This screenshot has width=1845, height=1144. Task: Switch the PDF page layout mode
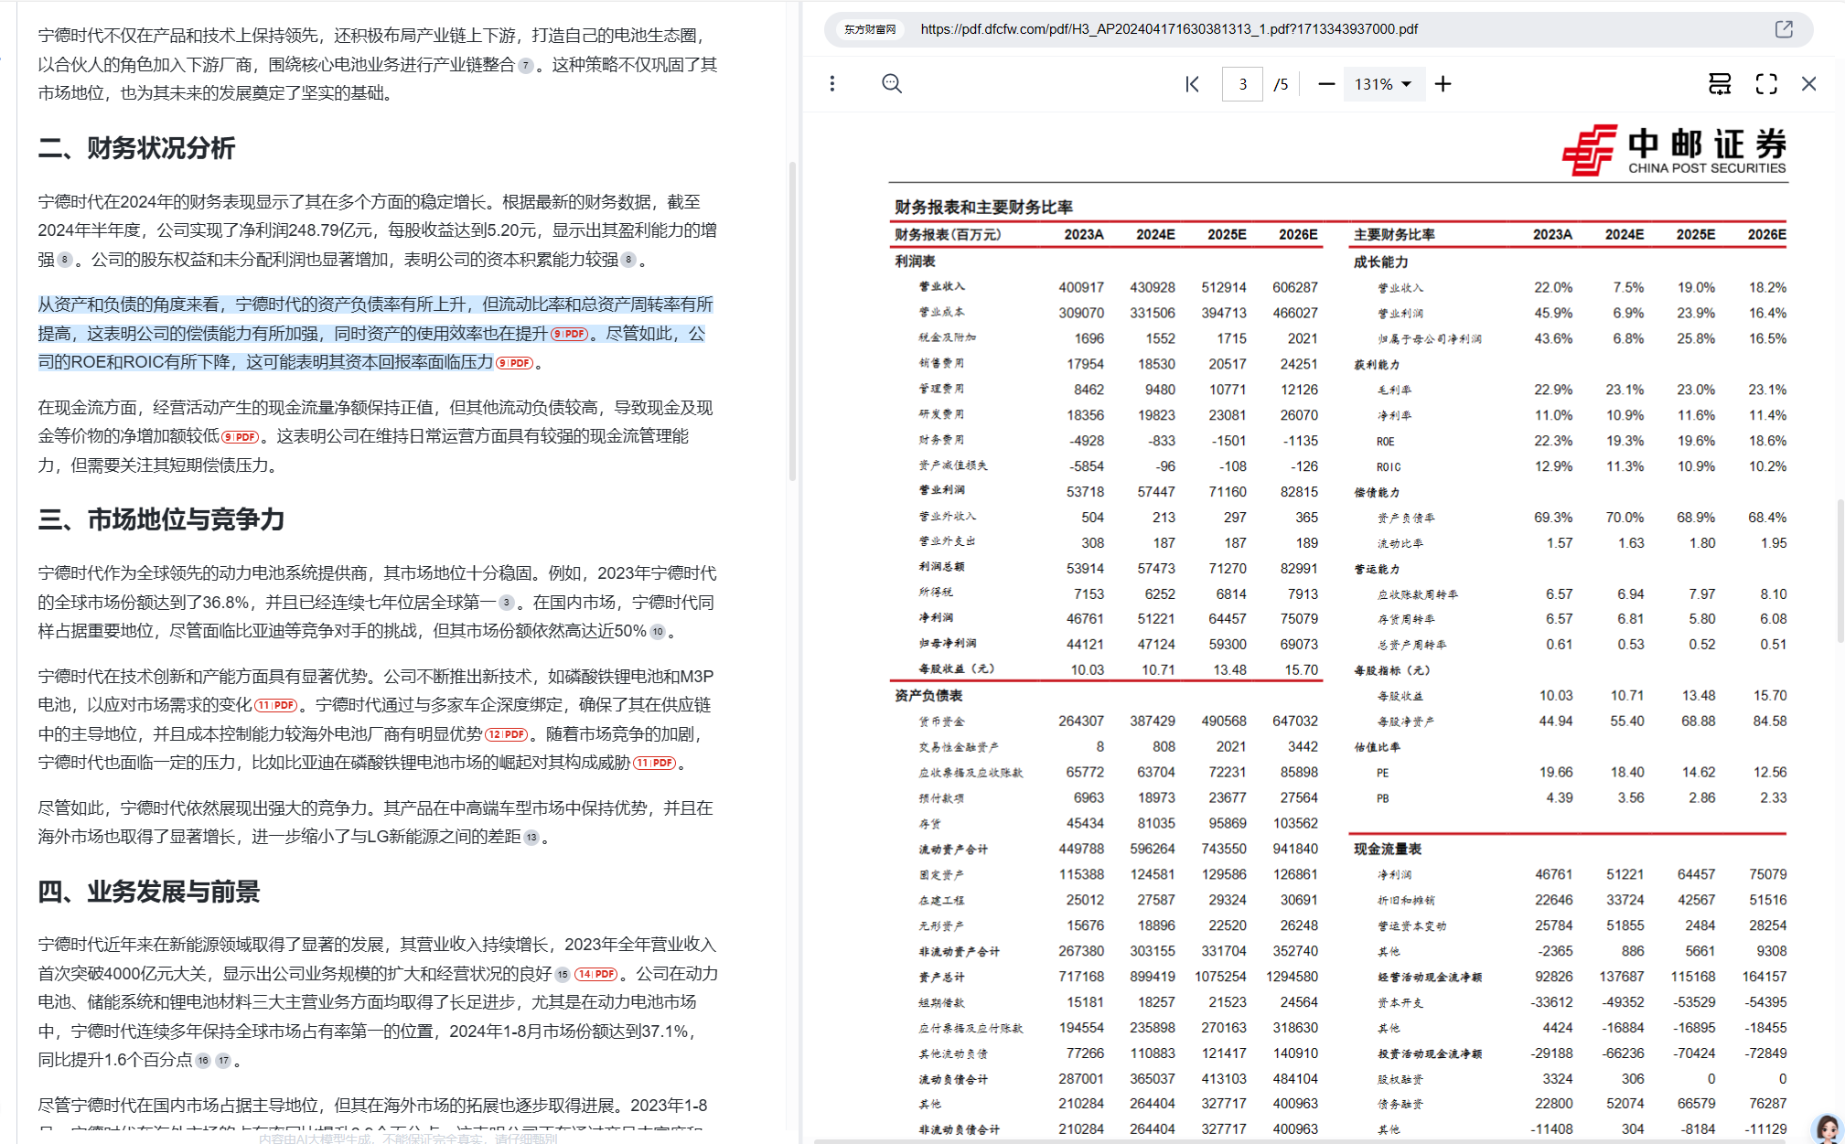pos(1720,84)
